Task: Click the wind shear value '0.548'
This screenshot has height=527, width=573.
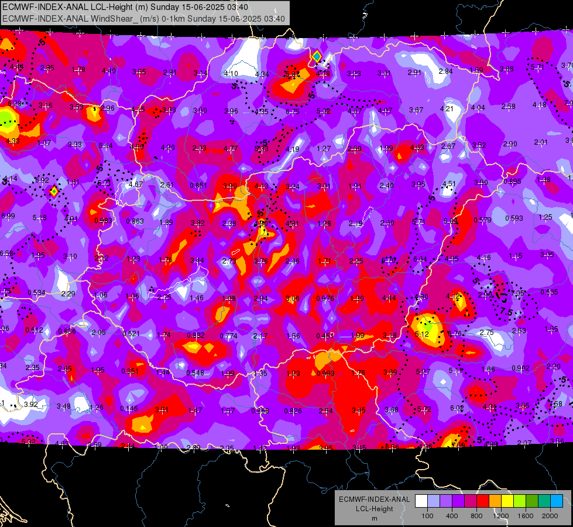Action: point(195,372)
